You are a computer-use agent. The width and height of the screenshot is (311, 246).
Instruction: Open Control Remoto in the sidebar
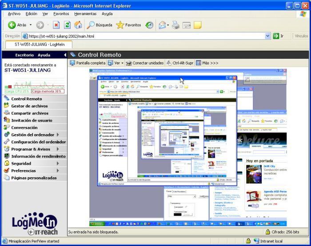[27, 99]
